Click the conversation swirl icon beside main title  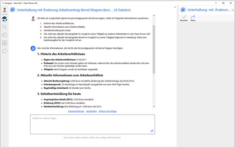[13, 10]
